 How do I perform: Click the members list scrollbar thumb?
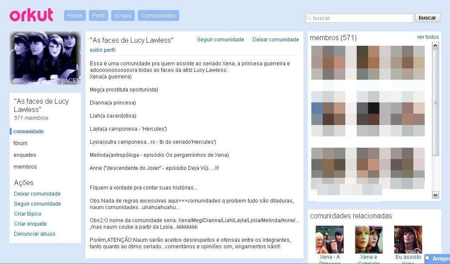435,103
